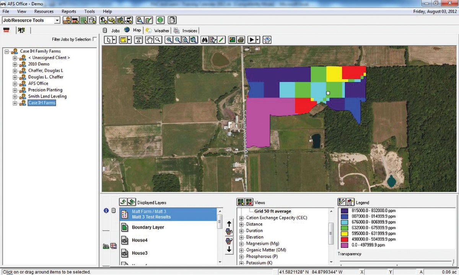The image size is (459, 275).
Task: Click the binoculars find icon
Action: [205, 40]
